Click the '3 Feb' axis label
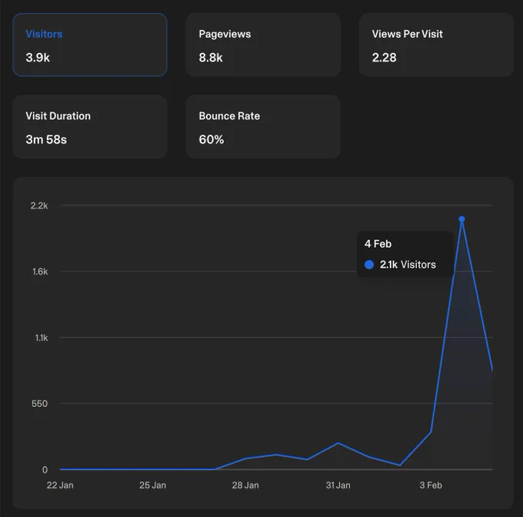This screenshot has height=517, width=523. tap(431, 485)
